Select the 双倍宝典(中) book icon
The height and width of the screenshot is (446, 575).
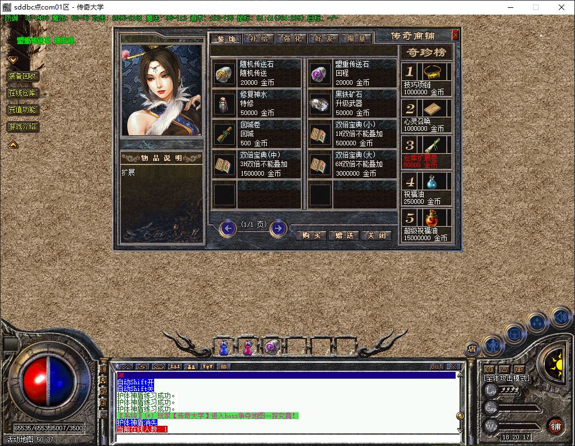tap(224, 165)
